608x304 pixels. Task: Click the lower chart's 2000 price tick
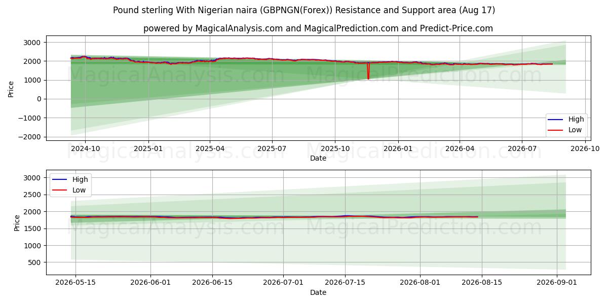33,212
